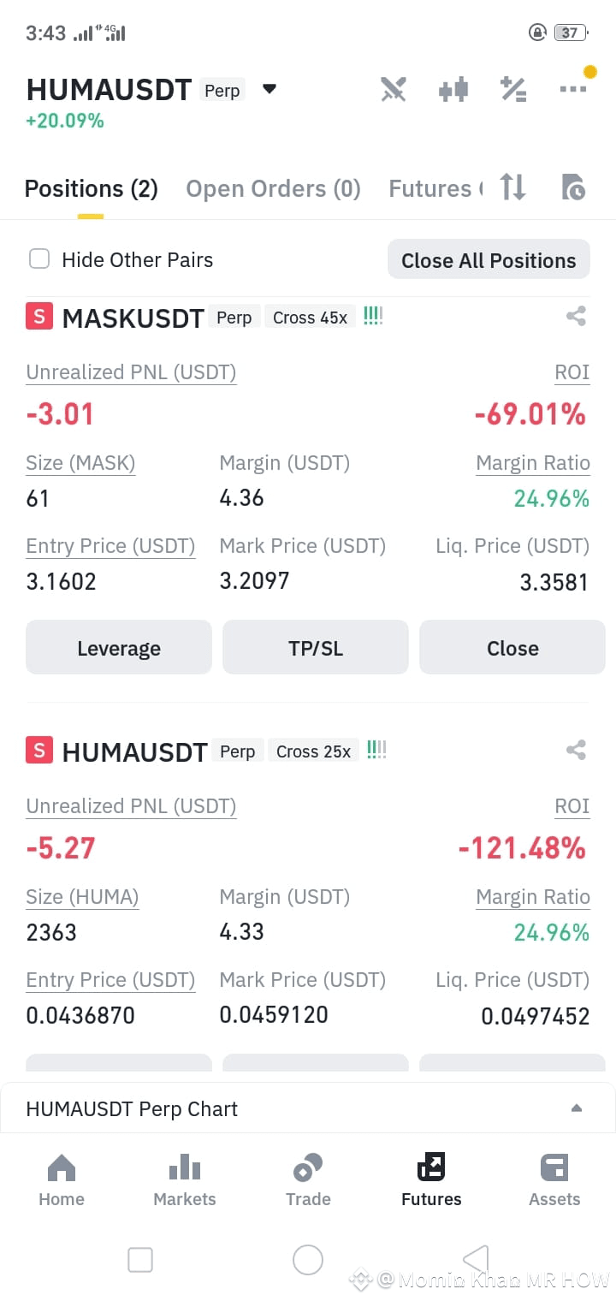Share the HUMAUSDT position
This screenshot has height=1301, width=616.
click(576, 751)
